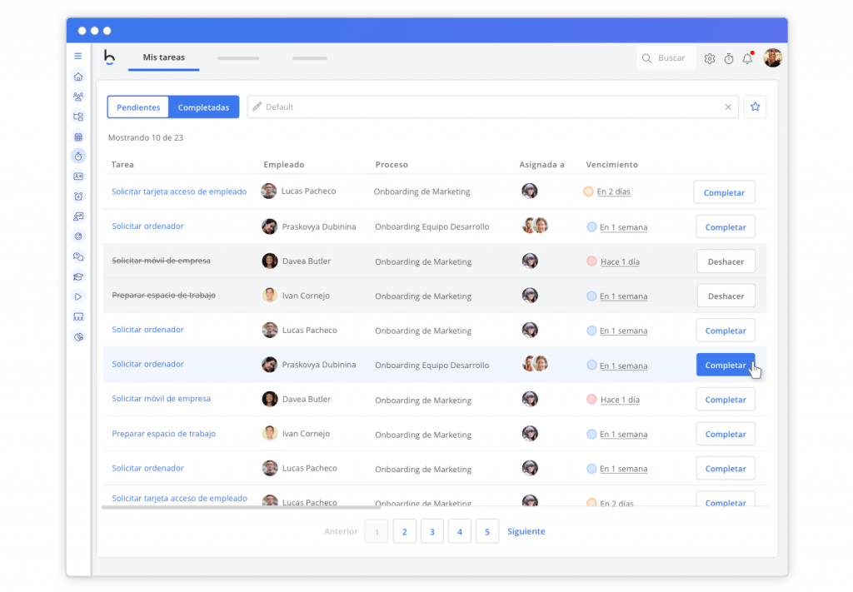Image resolution: width=853 pixels, height=592 pixels.
Task: Mark the filter as favorite with star
Action: [755, 107]
